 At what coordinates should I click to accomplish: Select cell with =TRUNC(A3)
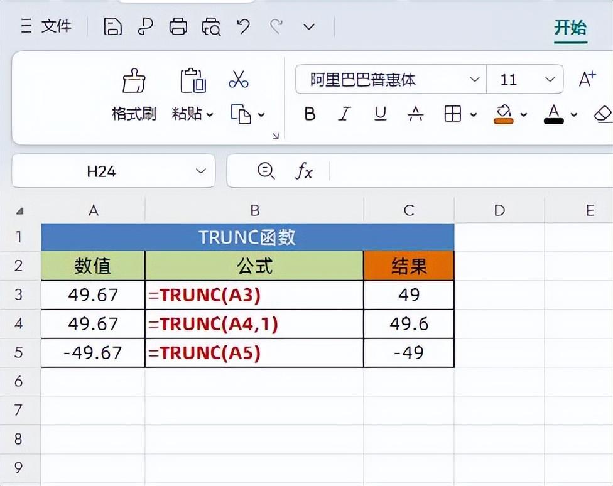point(254,295)
